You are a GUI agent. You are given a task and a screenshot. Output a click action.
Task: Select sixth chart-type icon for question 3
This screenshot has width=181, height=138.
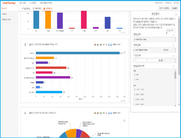pos(109,45)
